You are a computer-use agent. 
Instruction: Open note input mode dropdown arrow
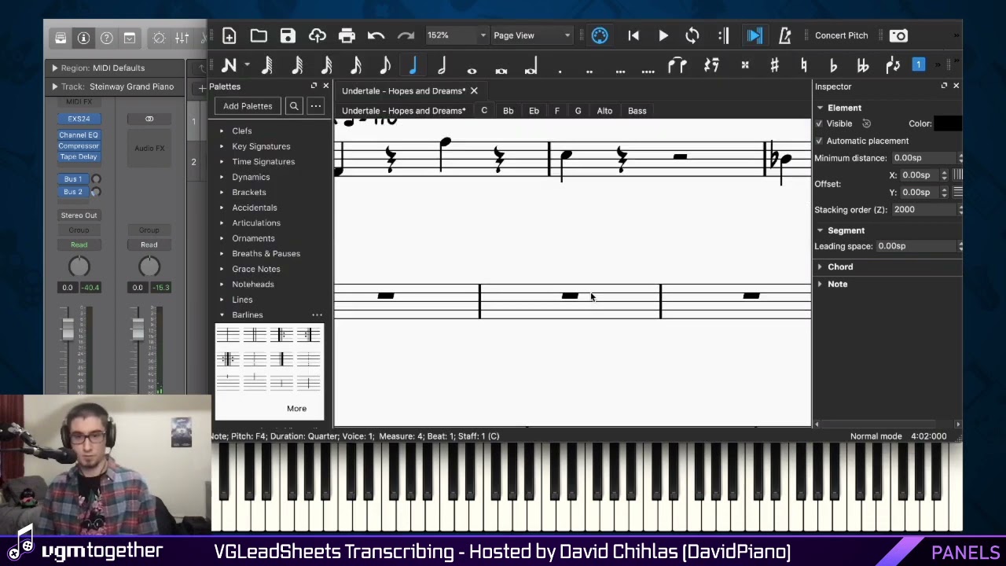pyautogui.click(x=247, y=65)
